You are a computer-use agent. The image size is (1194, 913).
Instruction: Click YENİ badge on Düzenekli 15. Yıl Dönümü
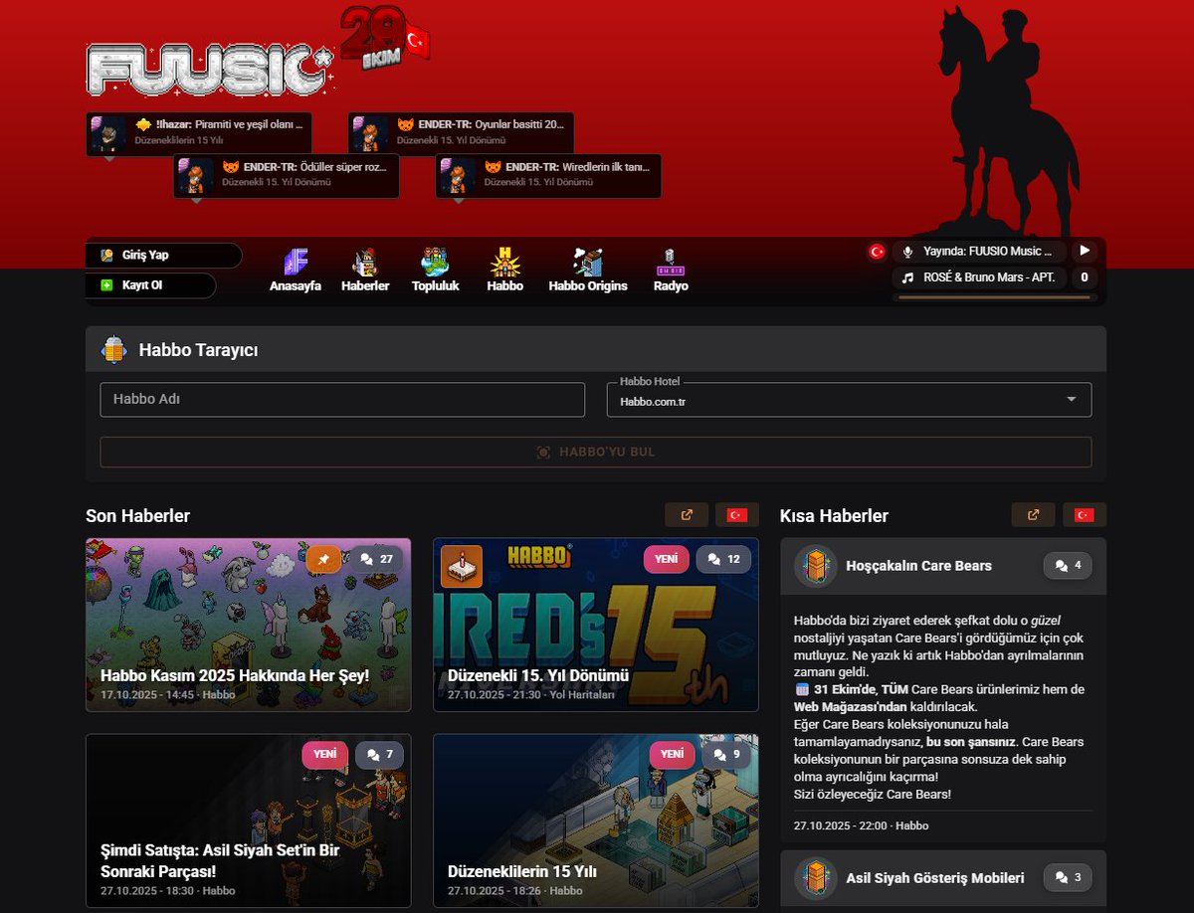click(x=666, y=560)
